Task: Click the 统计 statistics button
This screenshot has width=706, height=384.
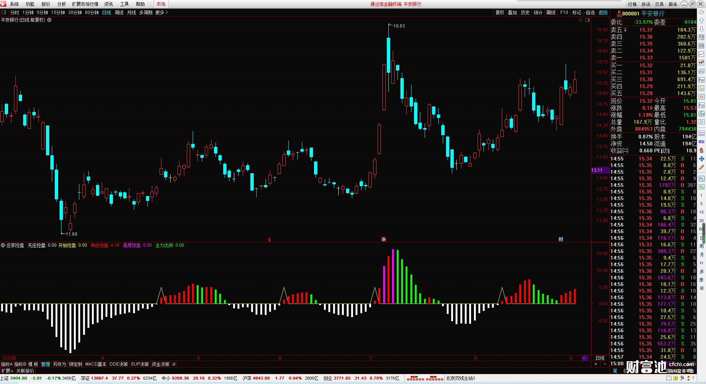Action: [x=538, y=12]
